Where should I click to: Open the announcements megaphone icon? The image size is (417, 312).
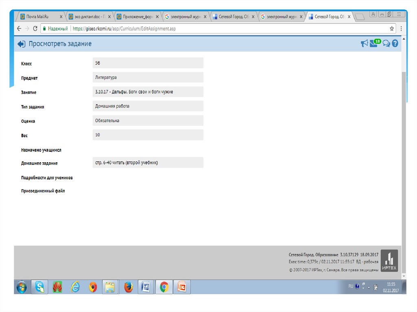364,43
